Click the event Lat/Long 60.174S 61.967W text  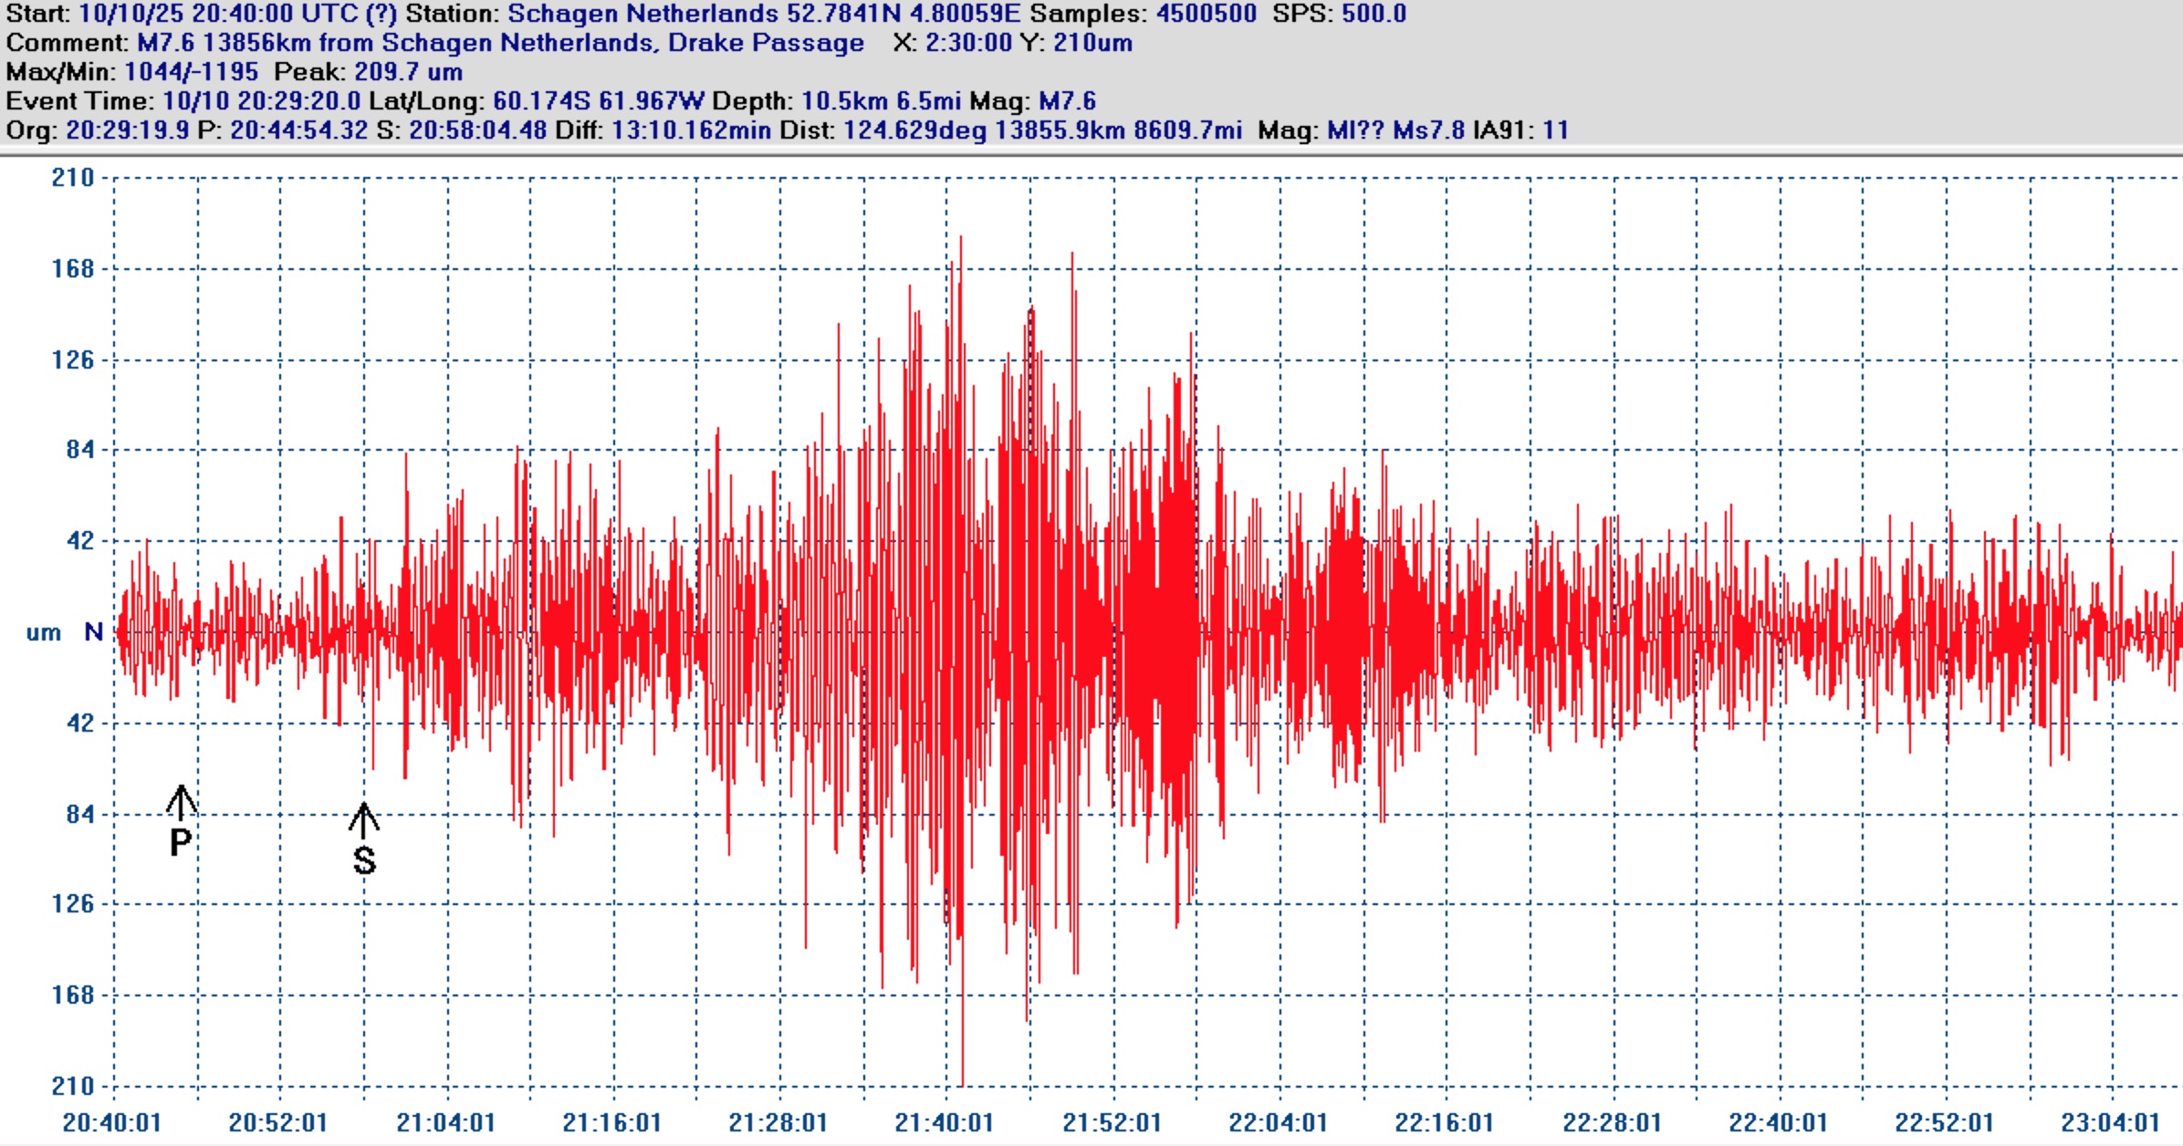[598, 101]
